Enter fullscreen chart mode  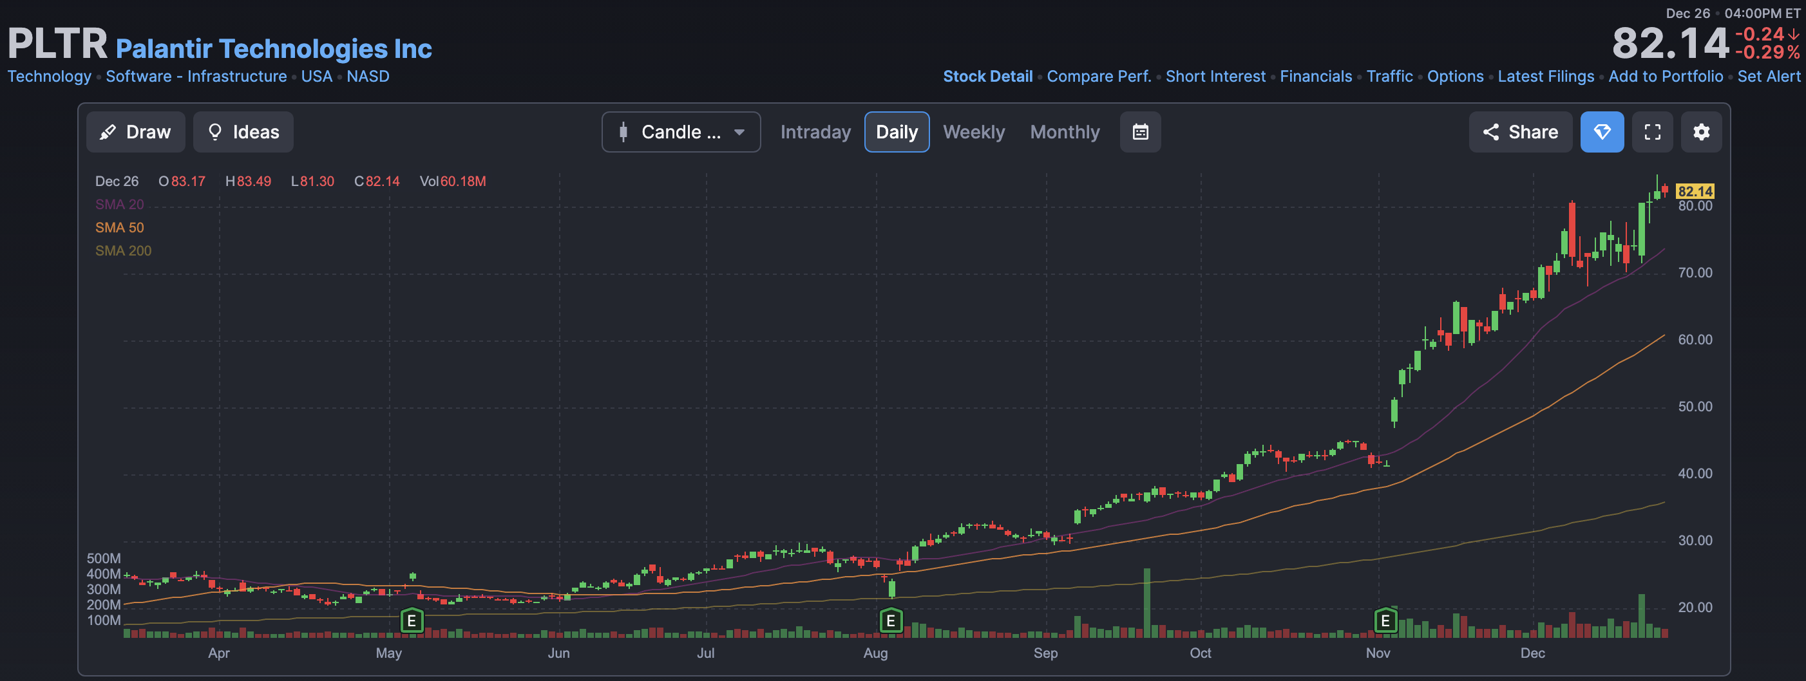click(x=1653, y=132)
